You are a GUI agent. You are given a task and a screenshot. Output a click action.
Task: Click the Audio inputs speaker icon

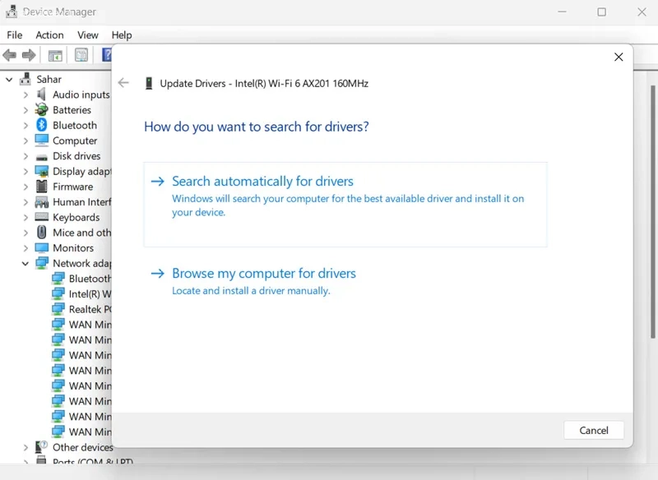click(x=42, y=95)
